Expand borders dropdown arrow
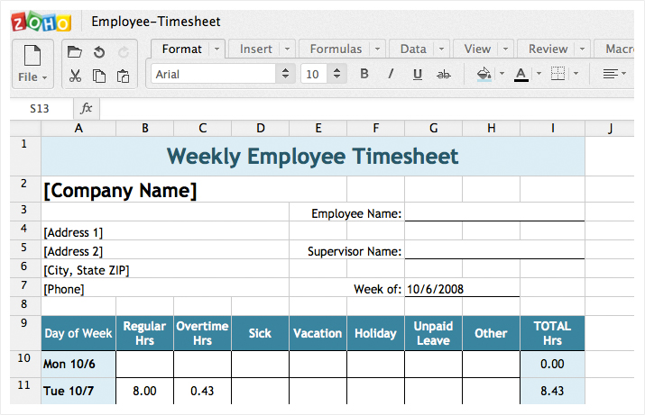Image resolution: width=645 pixels, height=415 pixels. [576, 74]
